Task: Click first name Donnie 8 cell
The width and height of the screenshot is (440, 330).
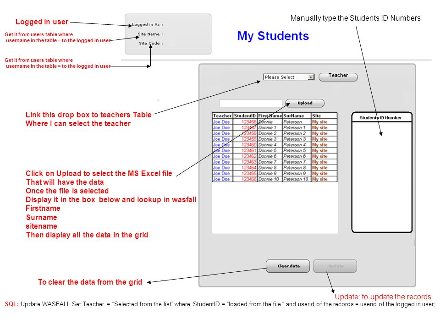Action: 269,168
